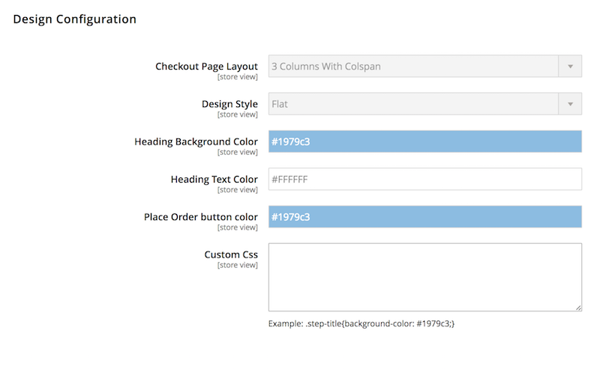The image size is (600, 369).
Task: Expand the Design Style dropdown arrow
Action: coord(570,104)
